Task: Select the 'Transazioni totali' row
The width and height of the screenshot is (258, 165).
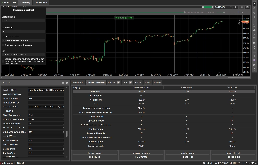Action: click(x=164, y=116)
